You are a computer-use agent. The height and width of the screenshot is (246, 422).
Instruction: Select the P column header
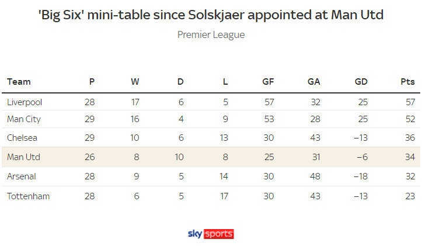(x=92, y=82)
